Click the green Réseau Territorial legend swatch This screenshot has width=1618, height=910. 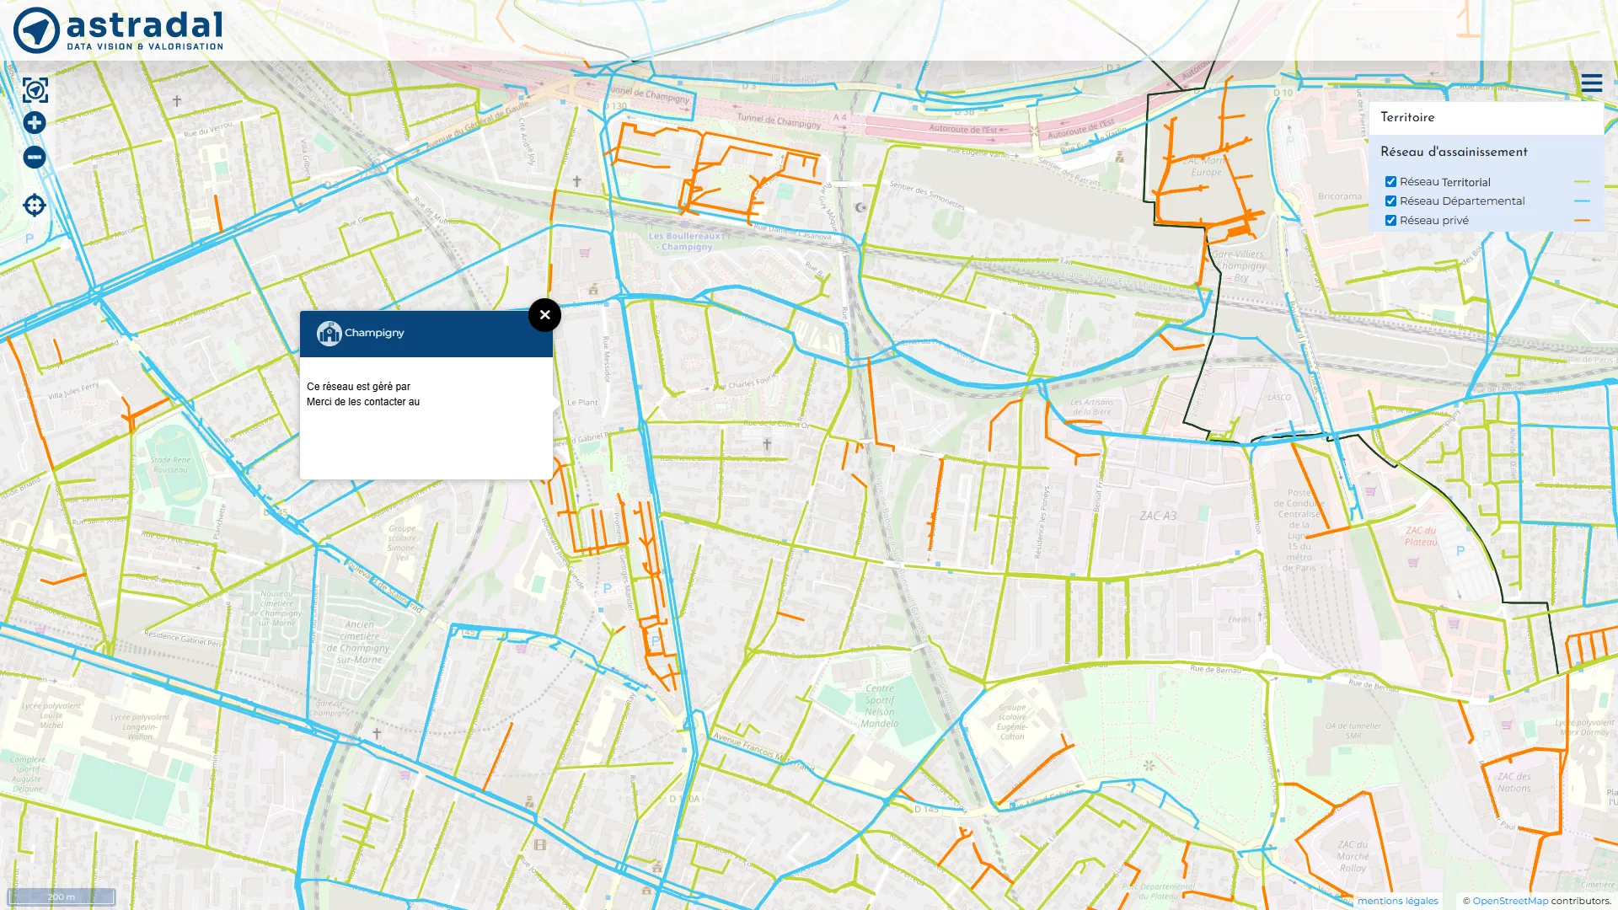click(x=1582, y=182)
